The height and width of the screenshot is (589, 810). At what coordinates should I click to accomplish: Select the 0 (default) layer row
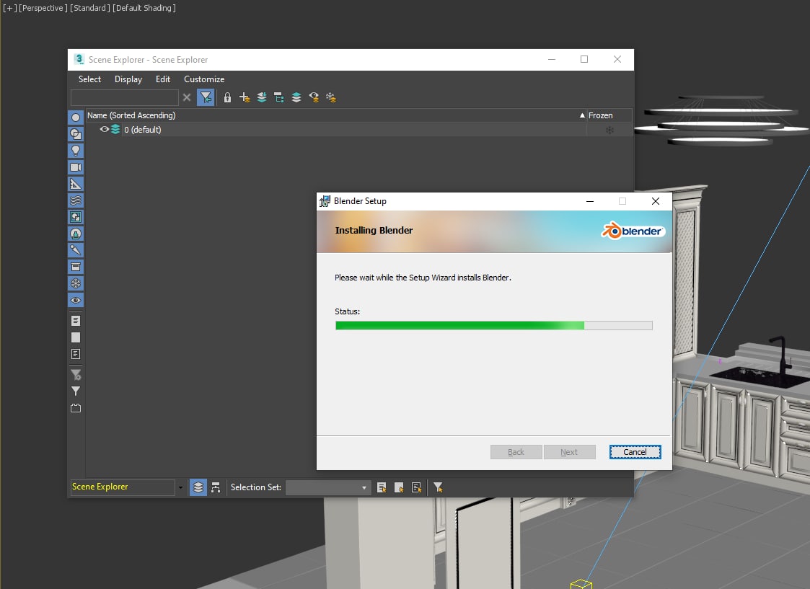click(x=359, y=130)
